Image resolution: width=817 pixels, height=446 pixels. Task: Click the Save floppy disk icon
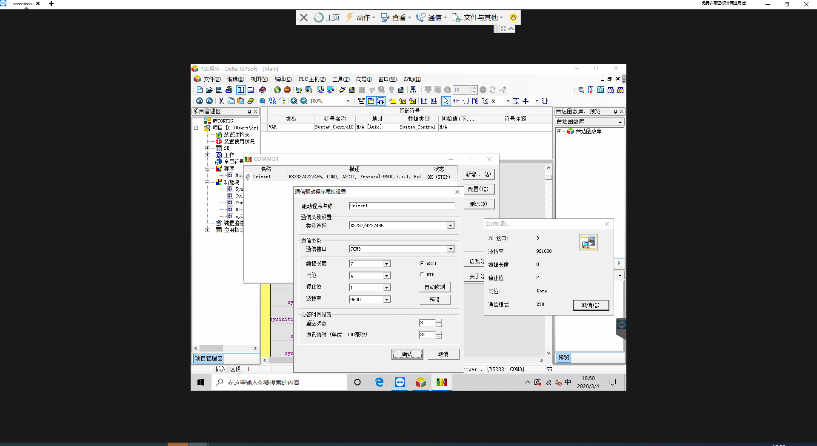[x=219, y=90]
